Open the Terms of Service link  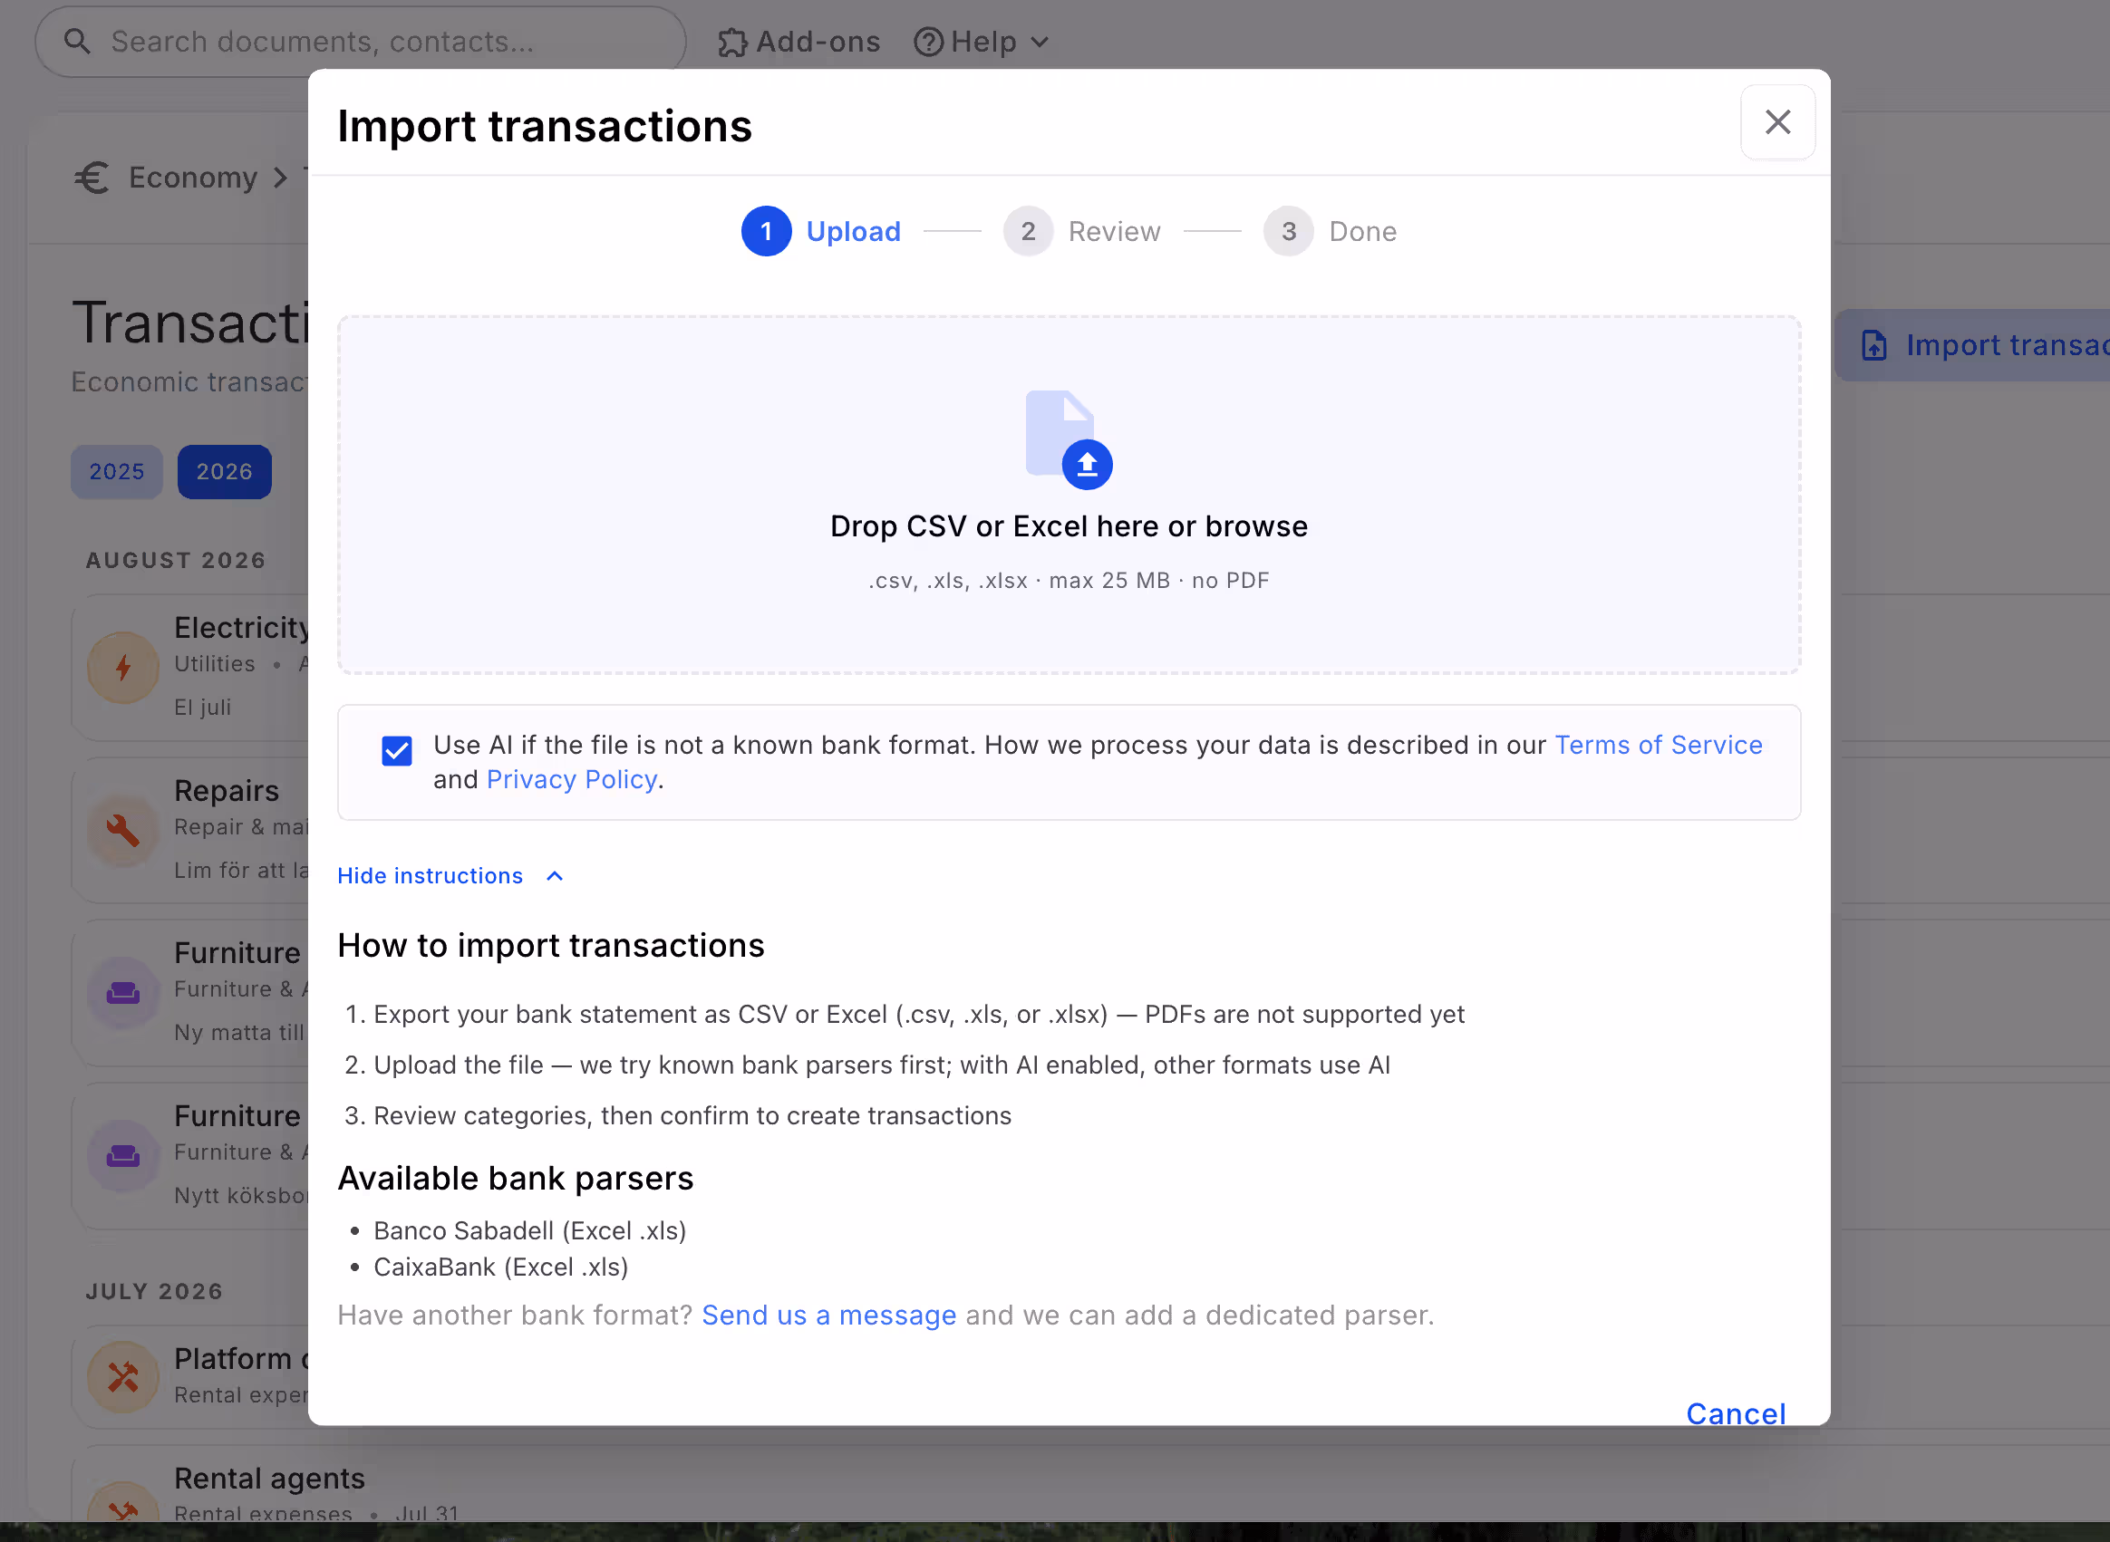1658,745
